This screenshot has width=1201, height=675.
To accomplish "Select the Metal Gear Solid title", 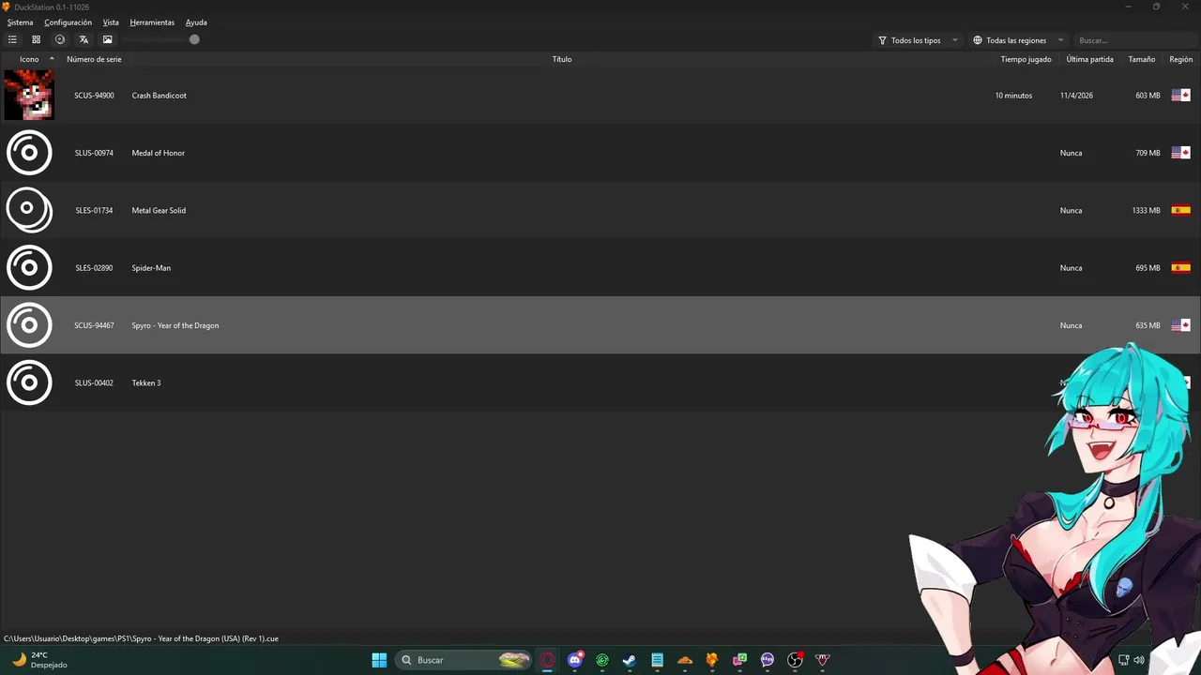I will (159, 210).
